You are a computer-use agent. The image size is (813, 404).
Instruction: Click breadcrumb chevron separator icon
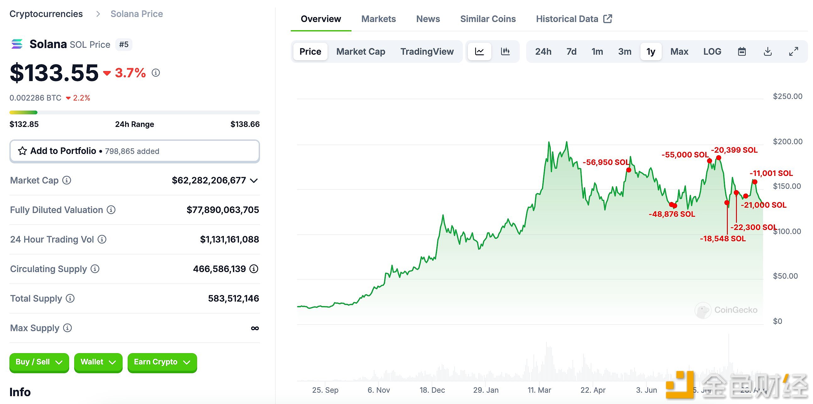click(98, 14)
